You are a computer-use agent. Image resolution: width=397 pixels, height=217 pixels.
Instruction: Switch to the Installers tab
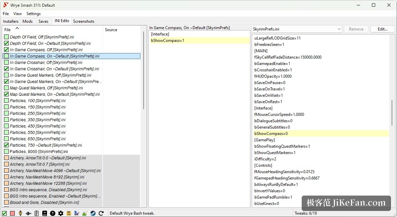[x=11, y=21]
